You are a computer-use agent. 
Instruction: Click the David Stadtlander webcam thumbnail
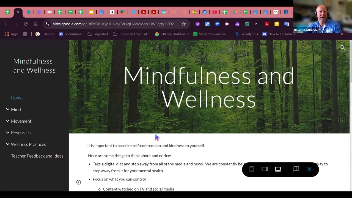323,16
